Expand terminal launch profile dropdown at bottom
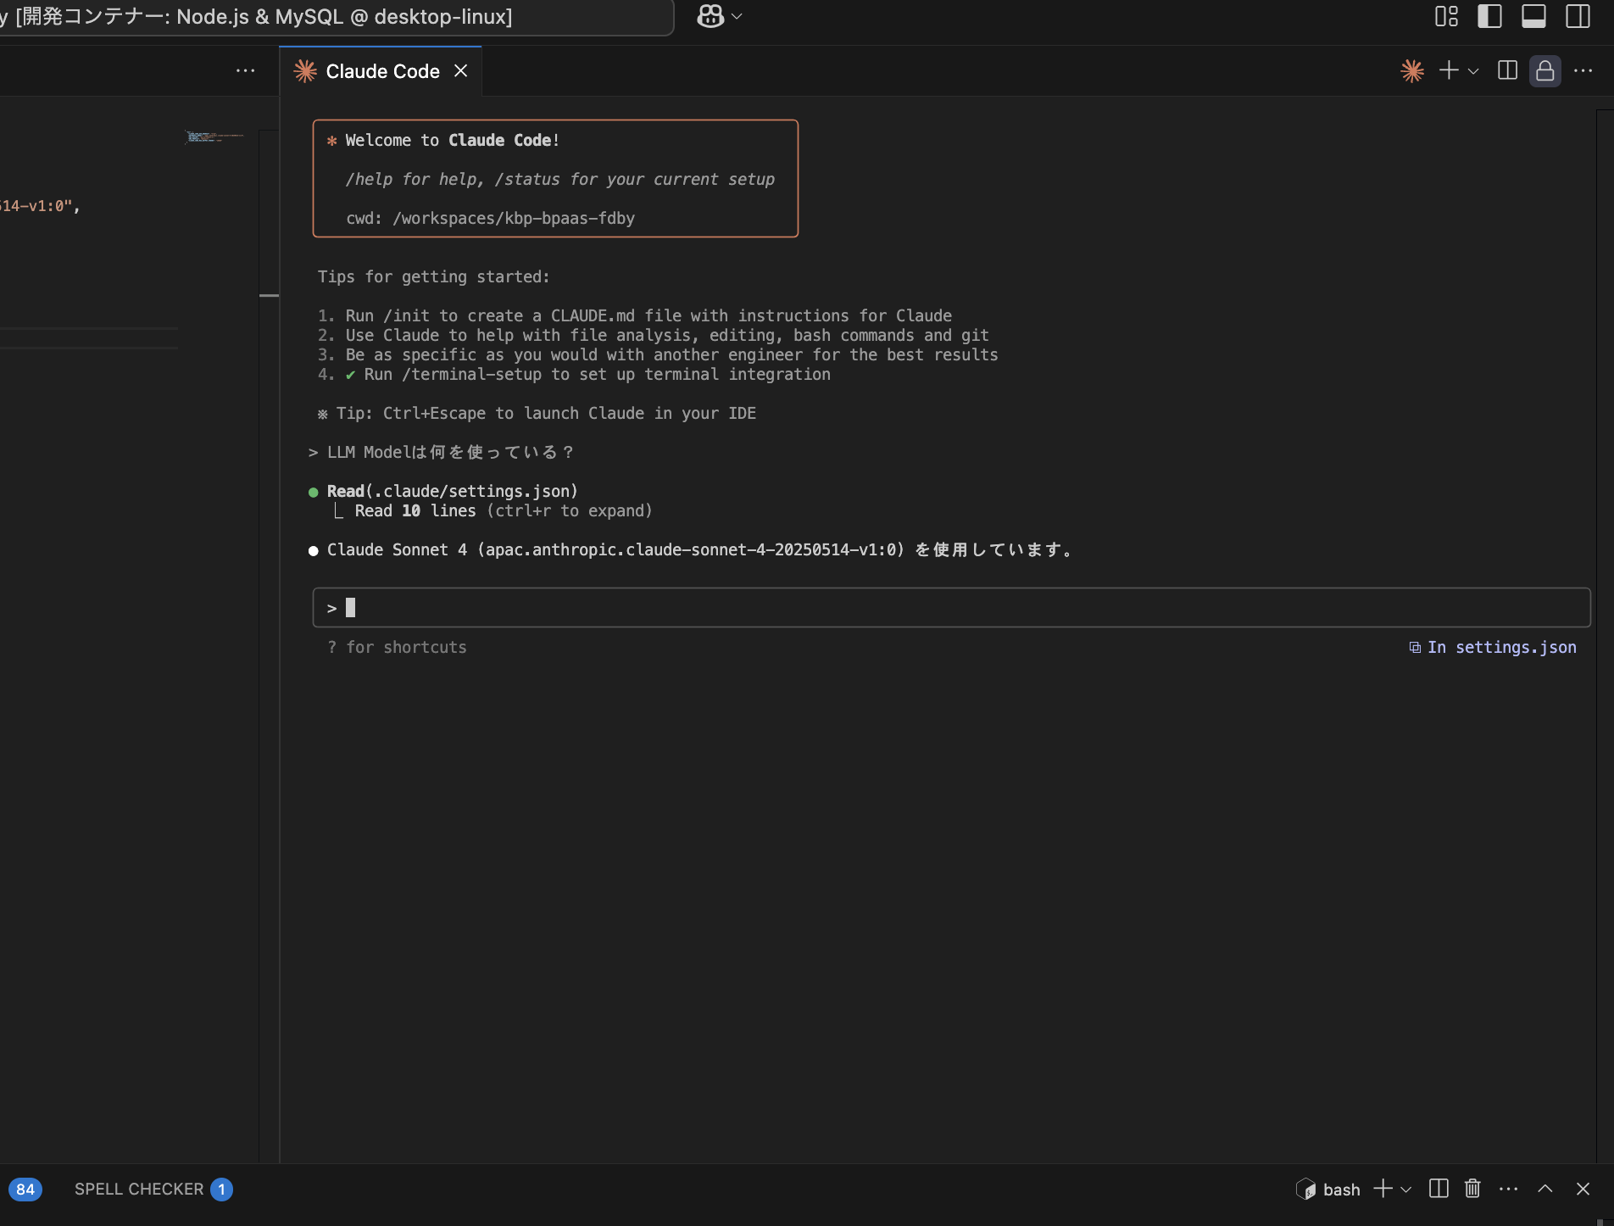The height and width of the screenshot is (1226, 1614). (x=1406, y=1190)
